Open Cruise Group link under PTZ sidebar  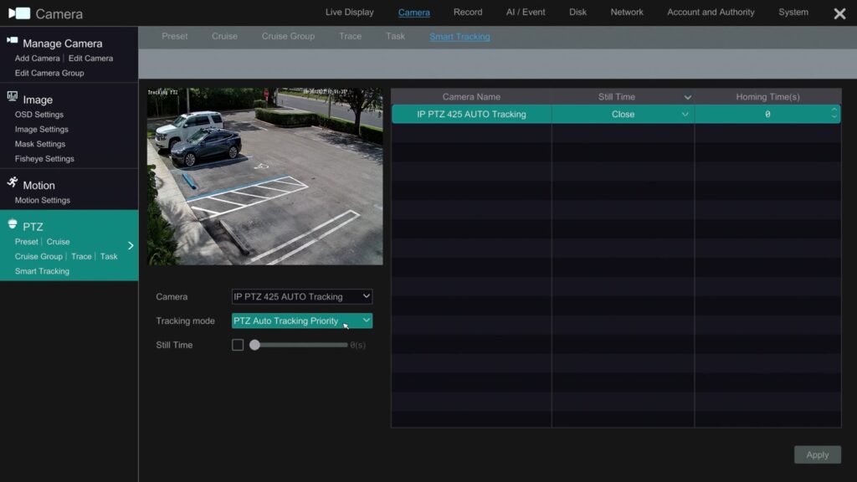(38, 256)
